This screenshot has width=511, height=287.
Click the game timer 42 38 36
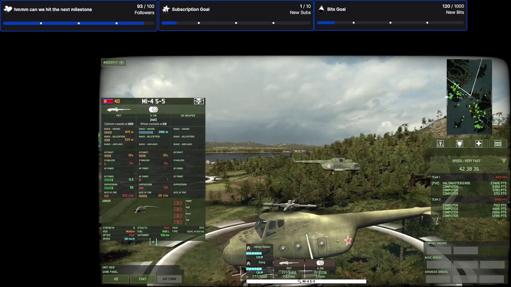[469, 169]
